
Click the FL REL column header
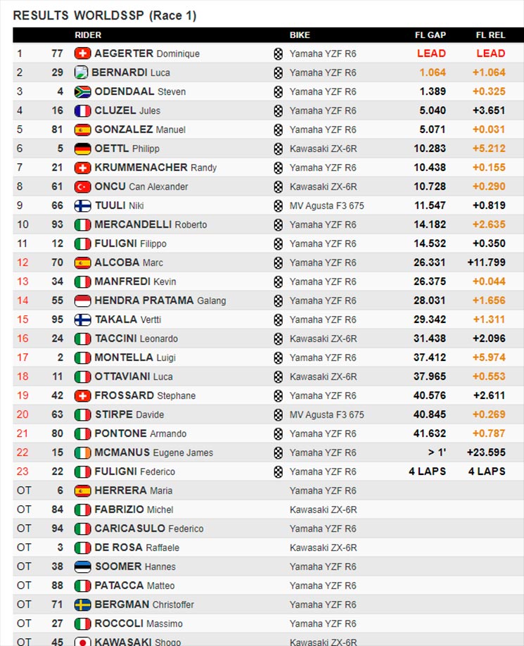(x=490, y=35)
